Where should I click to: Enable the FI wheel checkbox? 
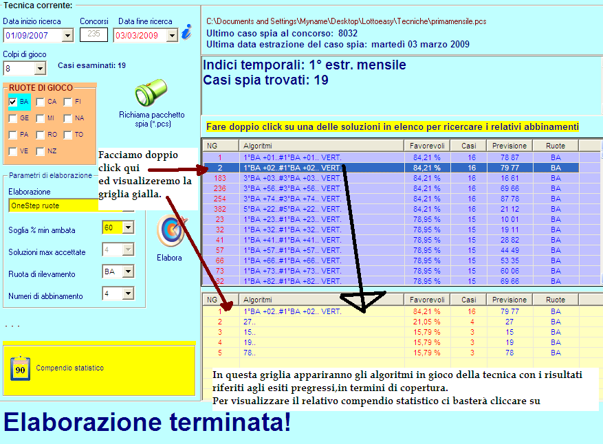67,102
